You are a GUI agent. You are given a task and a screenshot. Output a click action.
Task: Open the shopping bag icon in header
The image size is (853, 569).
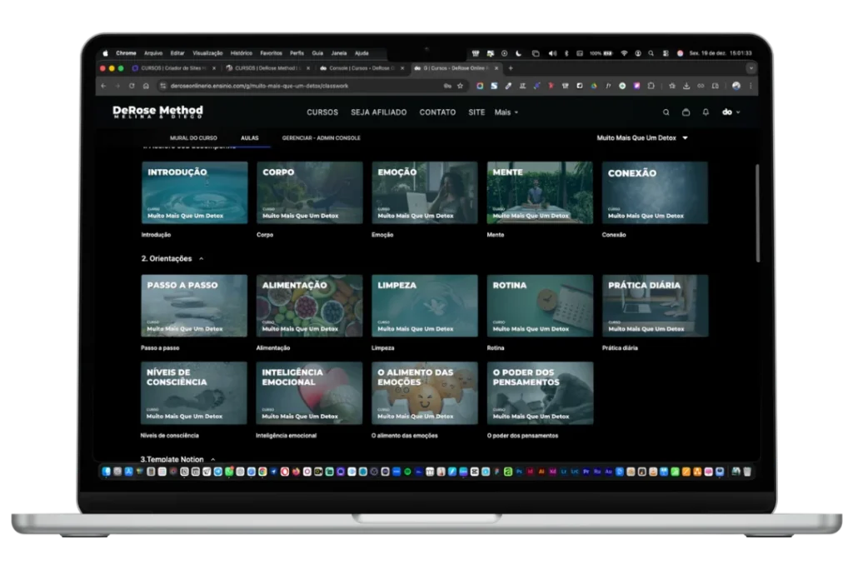(686, 112)
